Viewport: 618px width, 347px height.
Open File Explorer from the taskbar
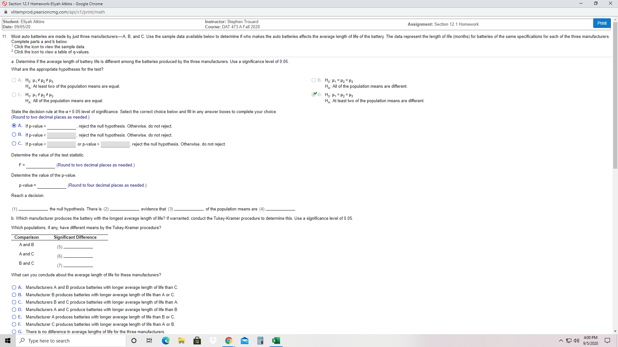(181, 341)
